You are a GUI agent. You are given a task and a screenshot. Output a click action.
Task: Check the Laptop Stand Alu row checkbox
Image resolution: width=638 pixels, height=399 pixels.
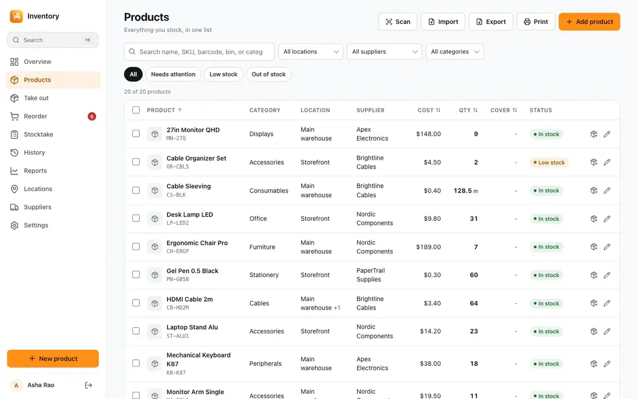click(136, 331)
